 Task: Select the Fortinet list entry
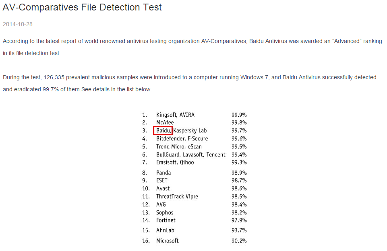click(x=166, y=220)
